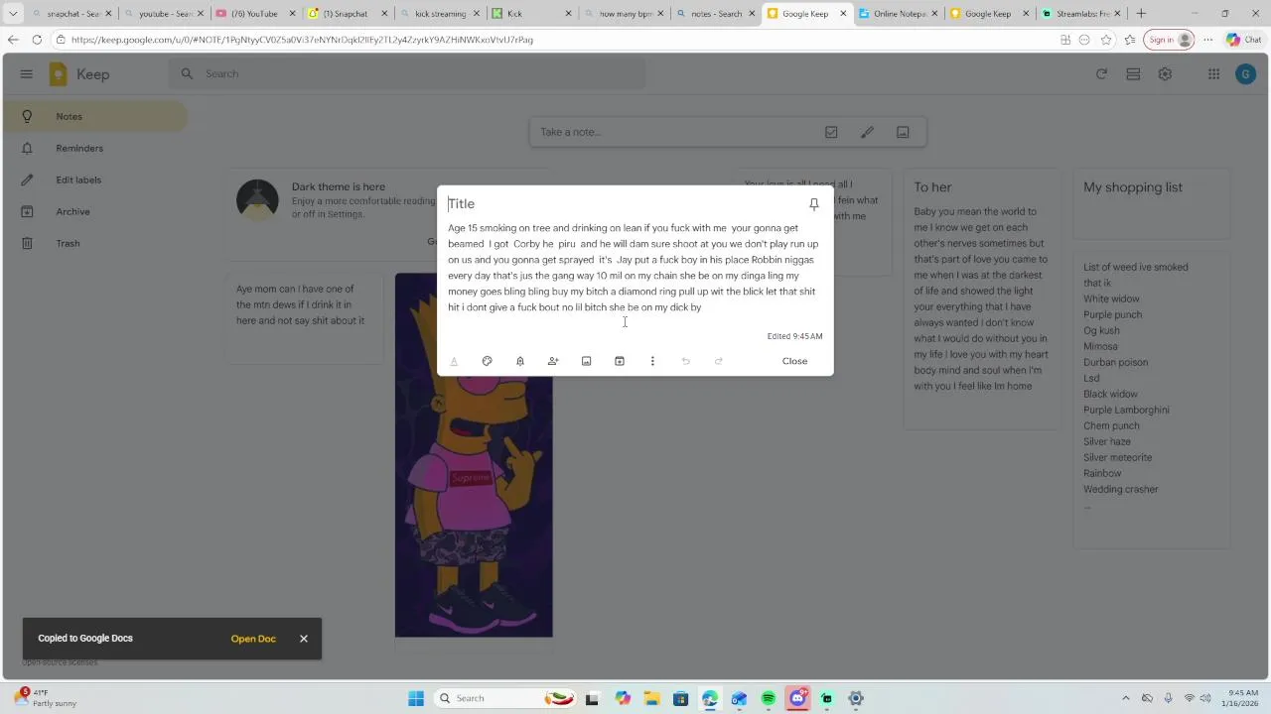
Task: Open Discord from the taskbar
Action: pyautogui.click(x=797, y=698)
